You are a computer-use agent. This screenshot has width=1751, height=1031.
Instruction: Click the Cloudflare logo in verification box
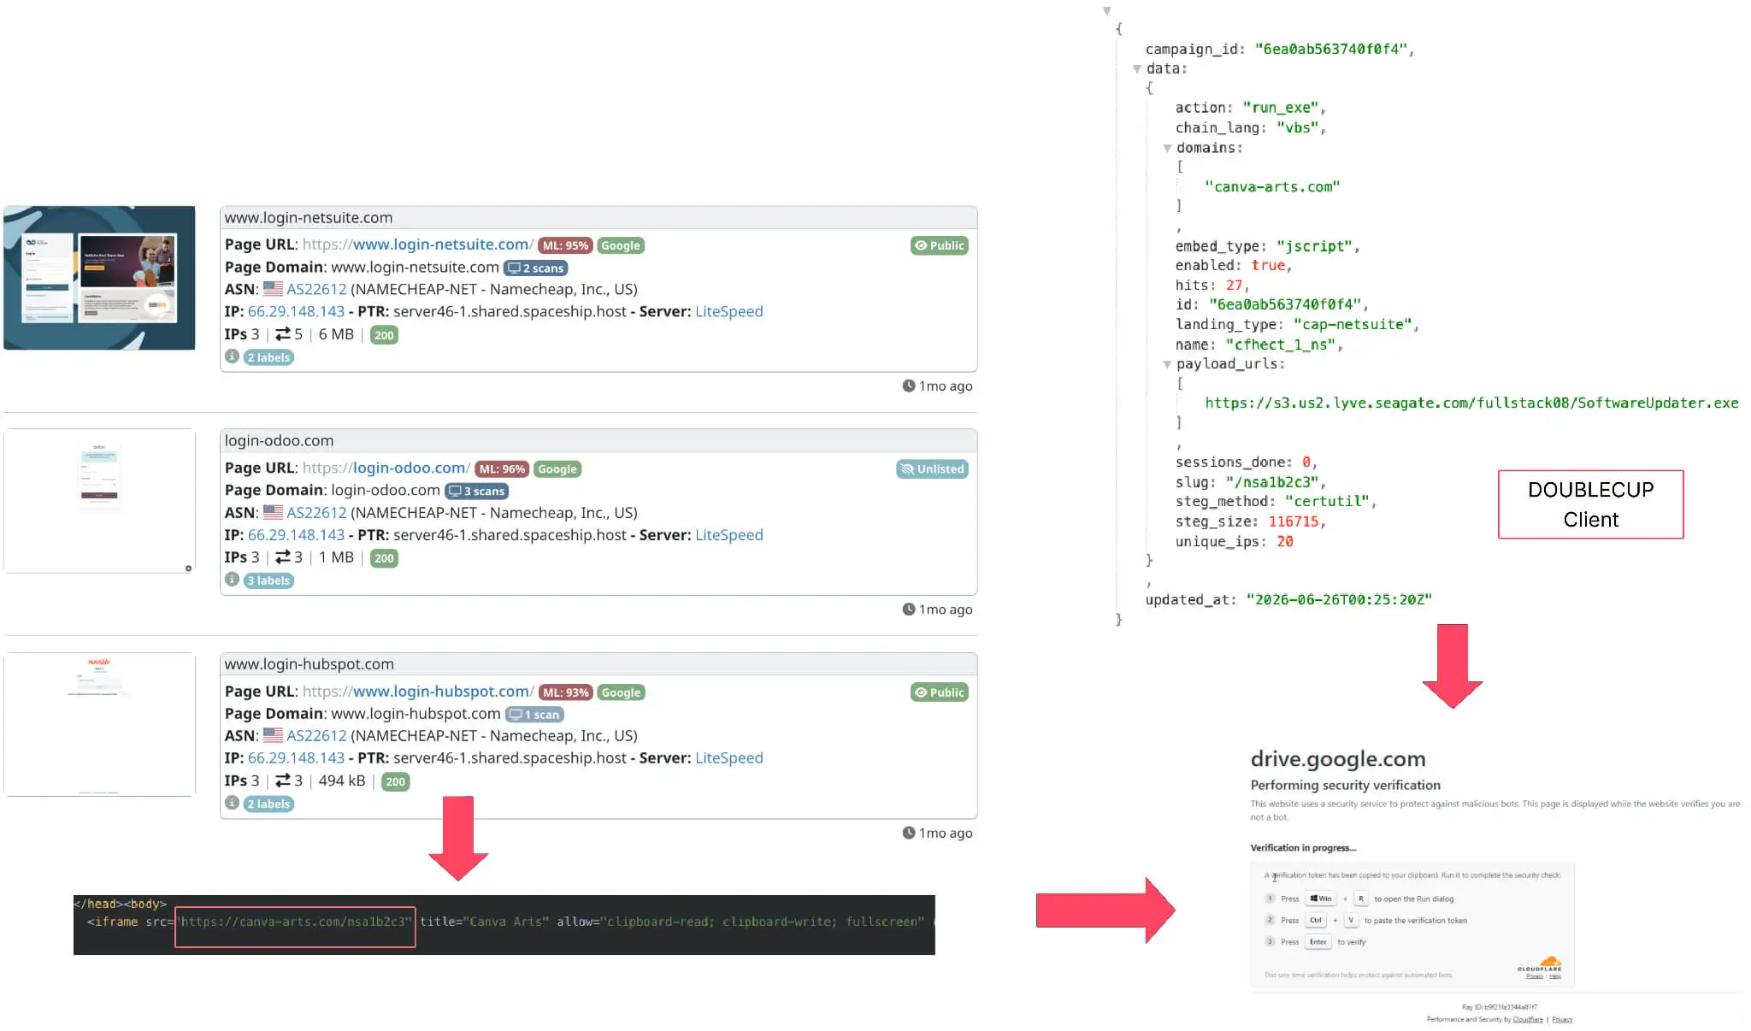pyautogui.click(x=1540, y=964)
